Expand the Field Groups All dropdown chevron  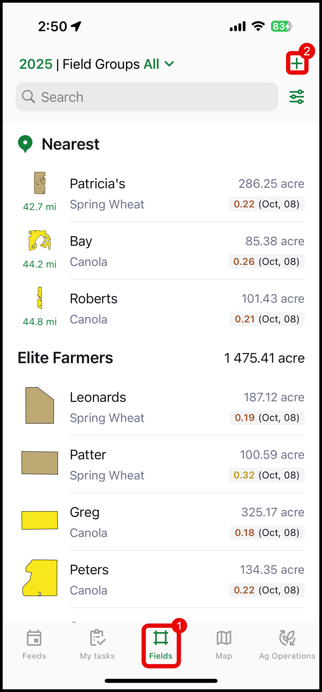pyautogui.click(x=169, y=64)
